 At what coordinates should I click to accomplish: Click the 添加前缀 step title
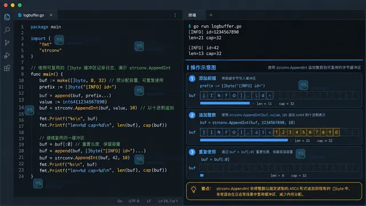pyautogui.click(x=207, y=78)
